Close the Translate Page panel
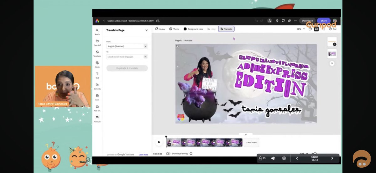376x173 pixels. 146,30
